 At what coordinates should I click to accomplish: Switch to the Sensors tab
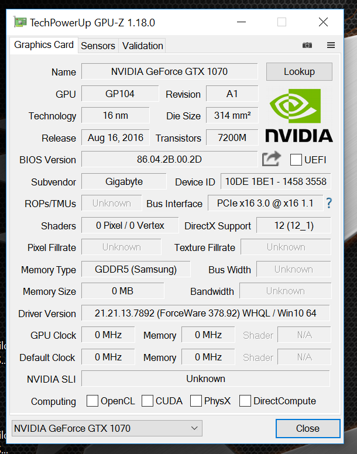98,46
